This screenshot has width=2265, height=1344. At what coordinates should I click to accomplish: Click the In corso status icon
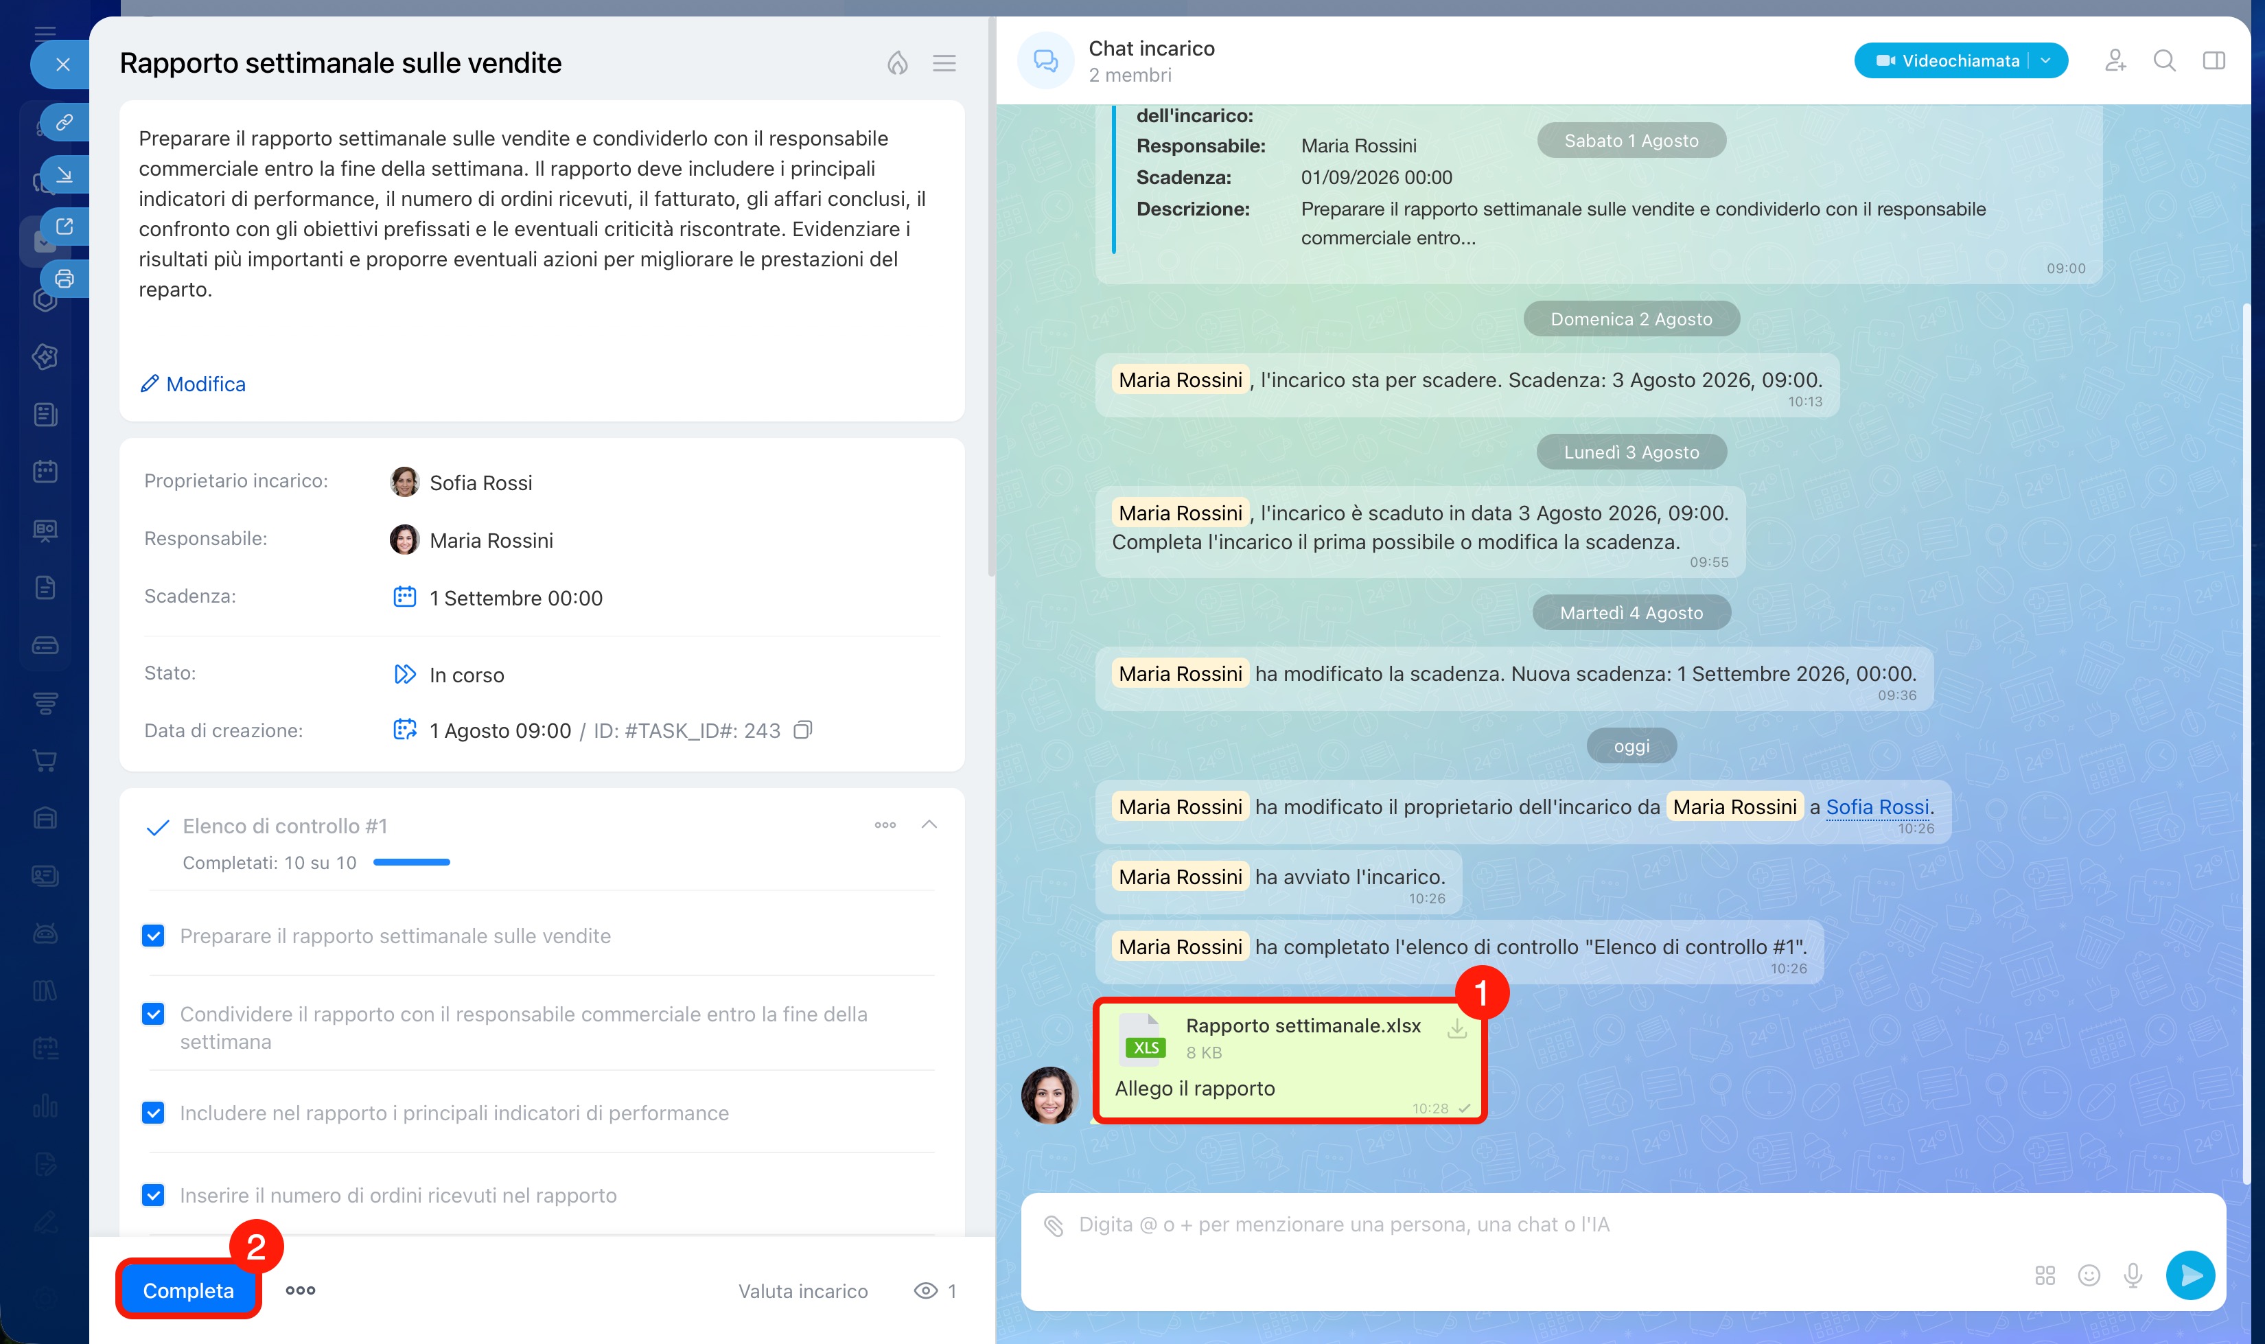point(404,674)
